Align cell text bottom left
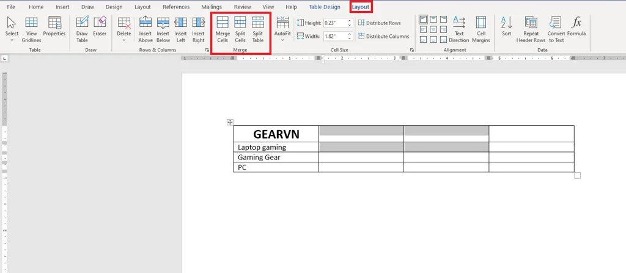Viewport: 626px width, 273px height. tap(423, 40)
